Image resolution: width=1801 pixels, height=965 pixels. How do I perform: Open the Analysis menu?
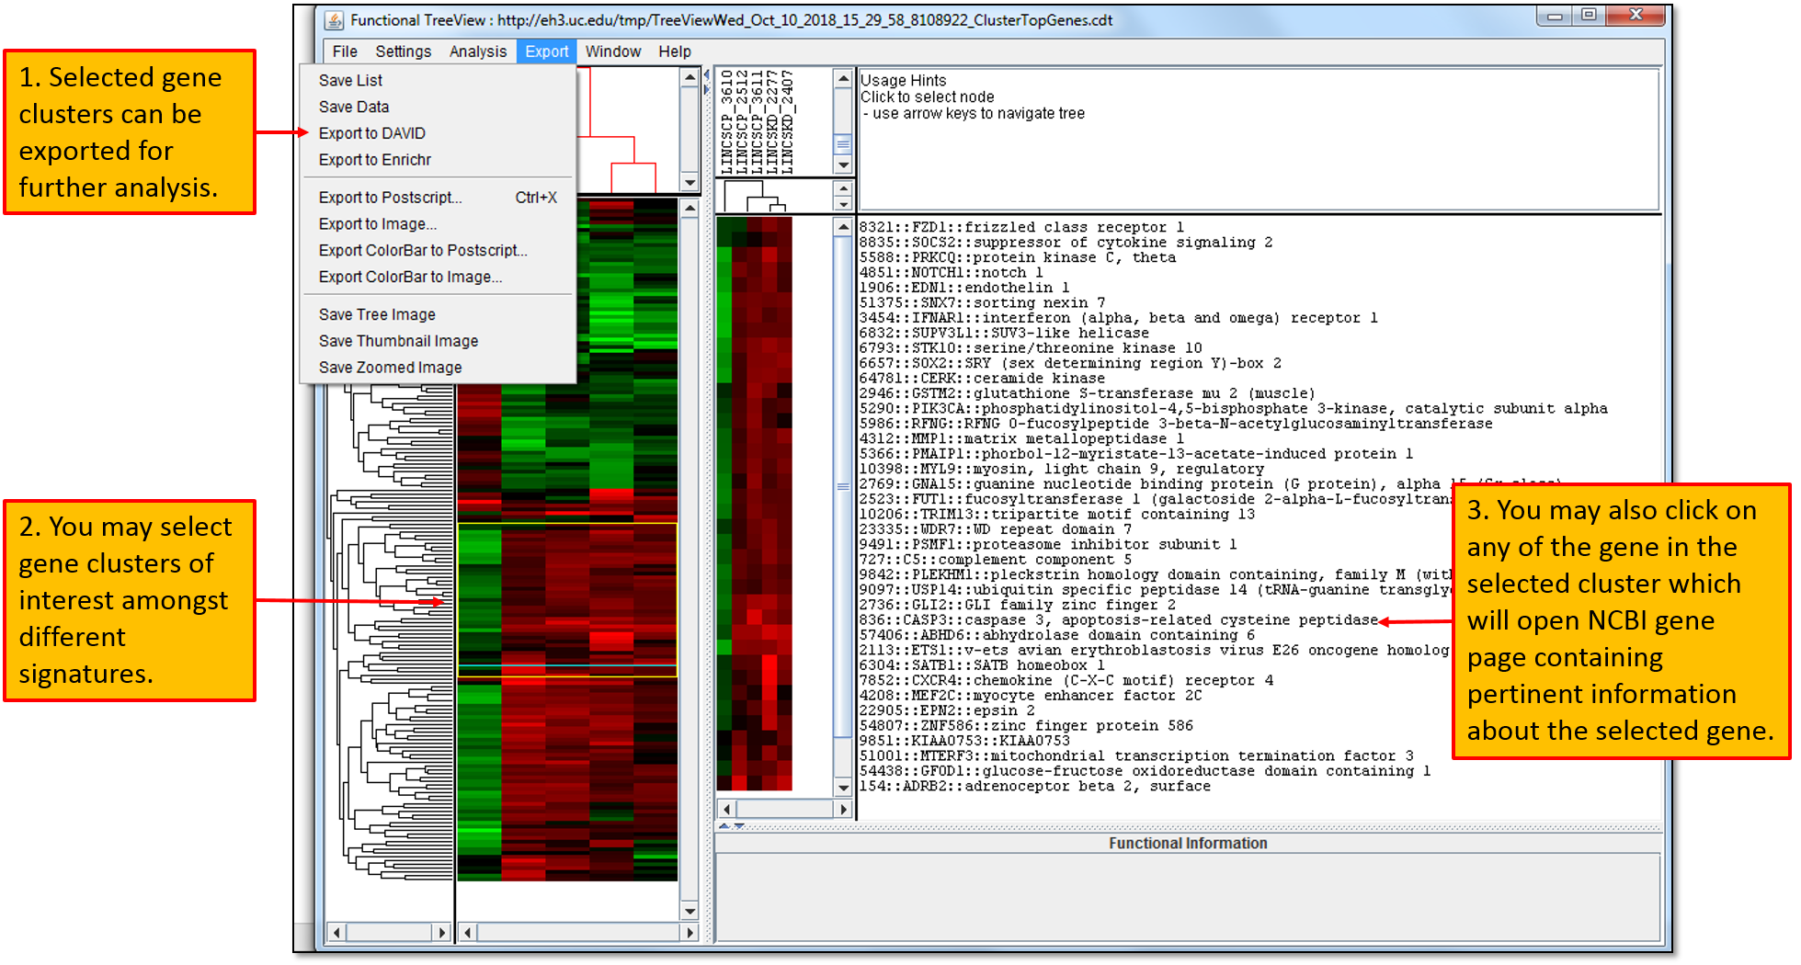[x=477, y=51]
